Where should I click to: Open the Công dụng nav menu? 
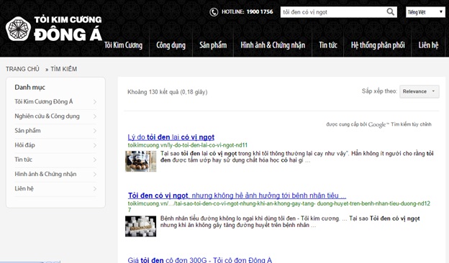(x=171, y=45)
